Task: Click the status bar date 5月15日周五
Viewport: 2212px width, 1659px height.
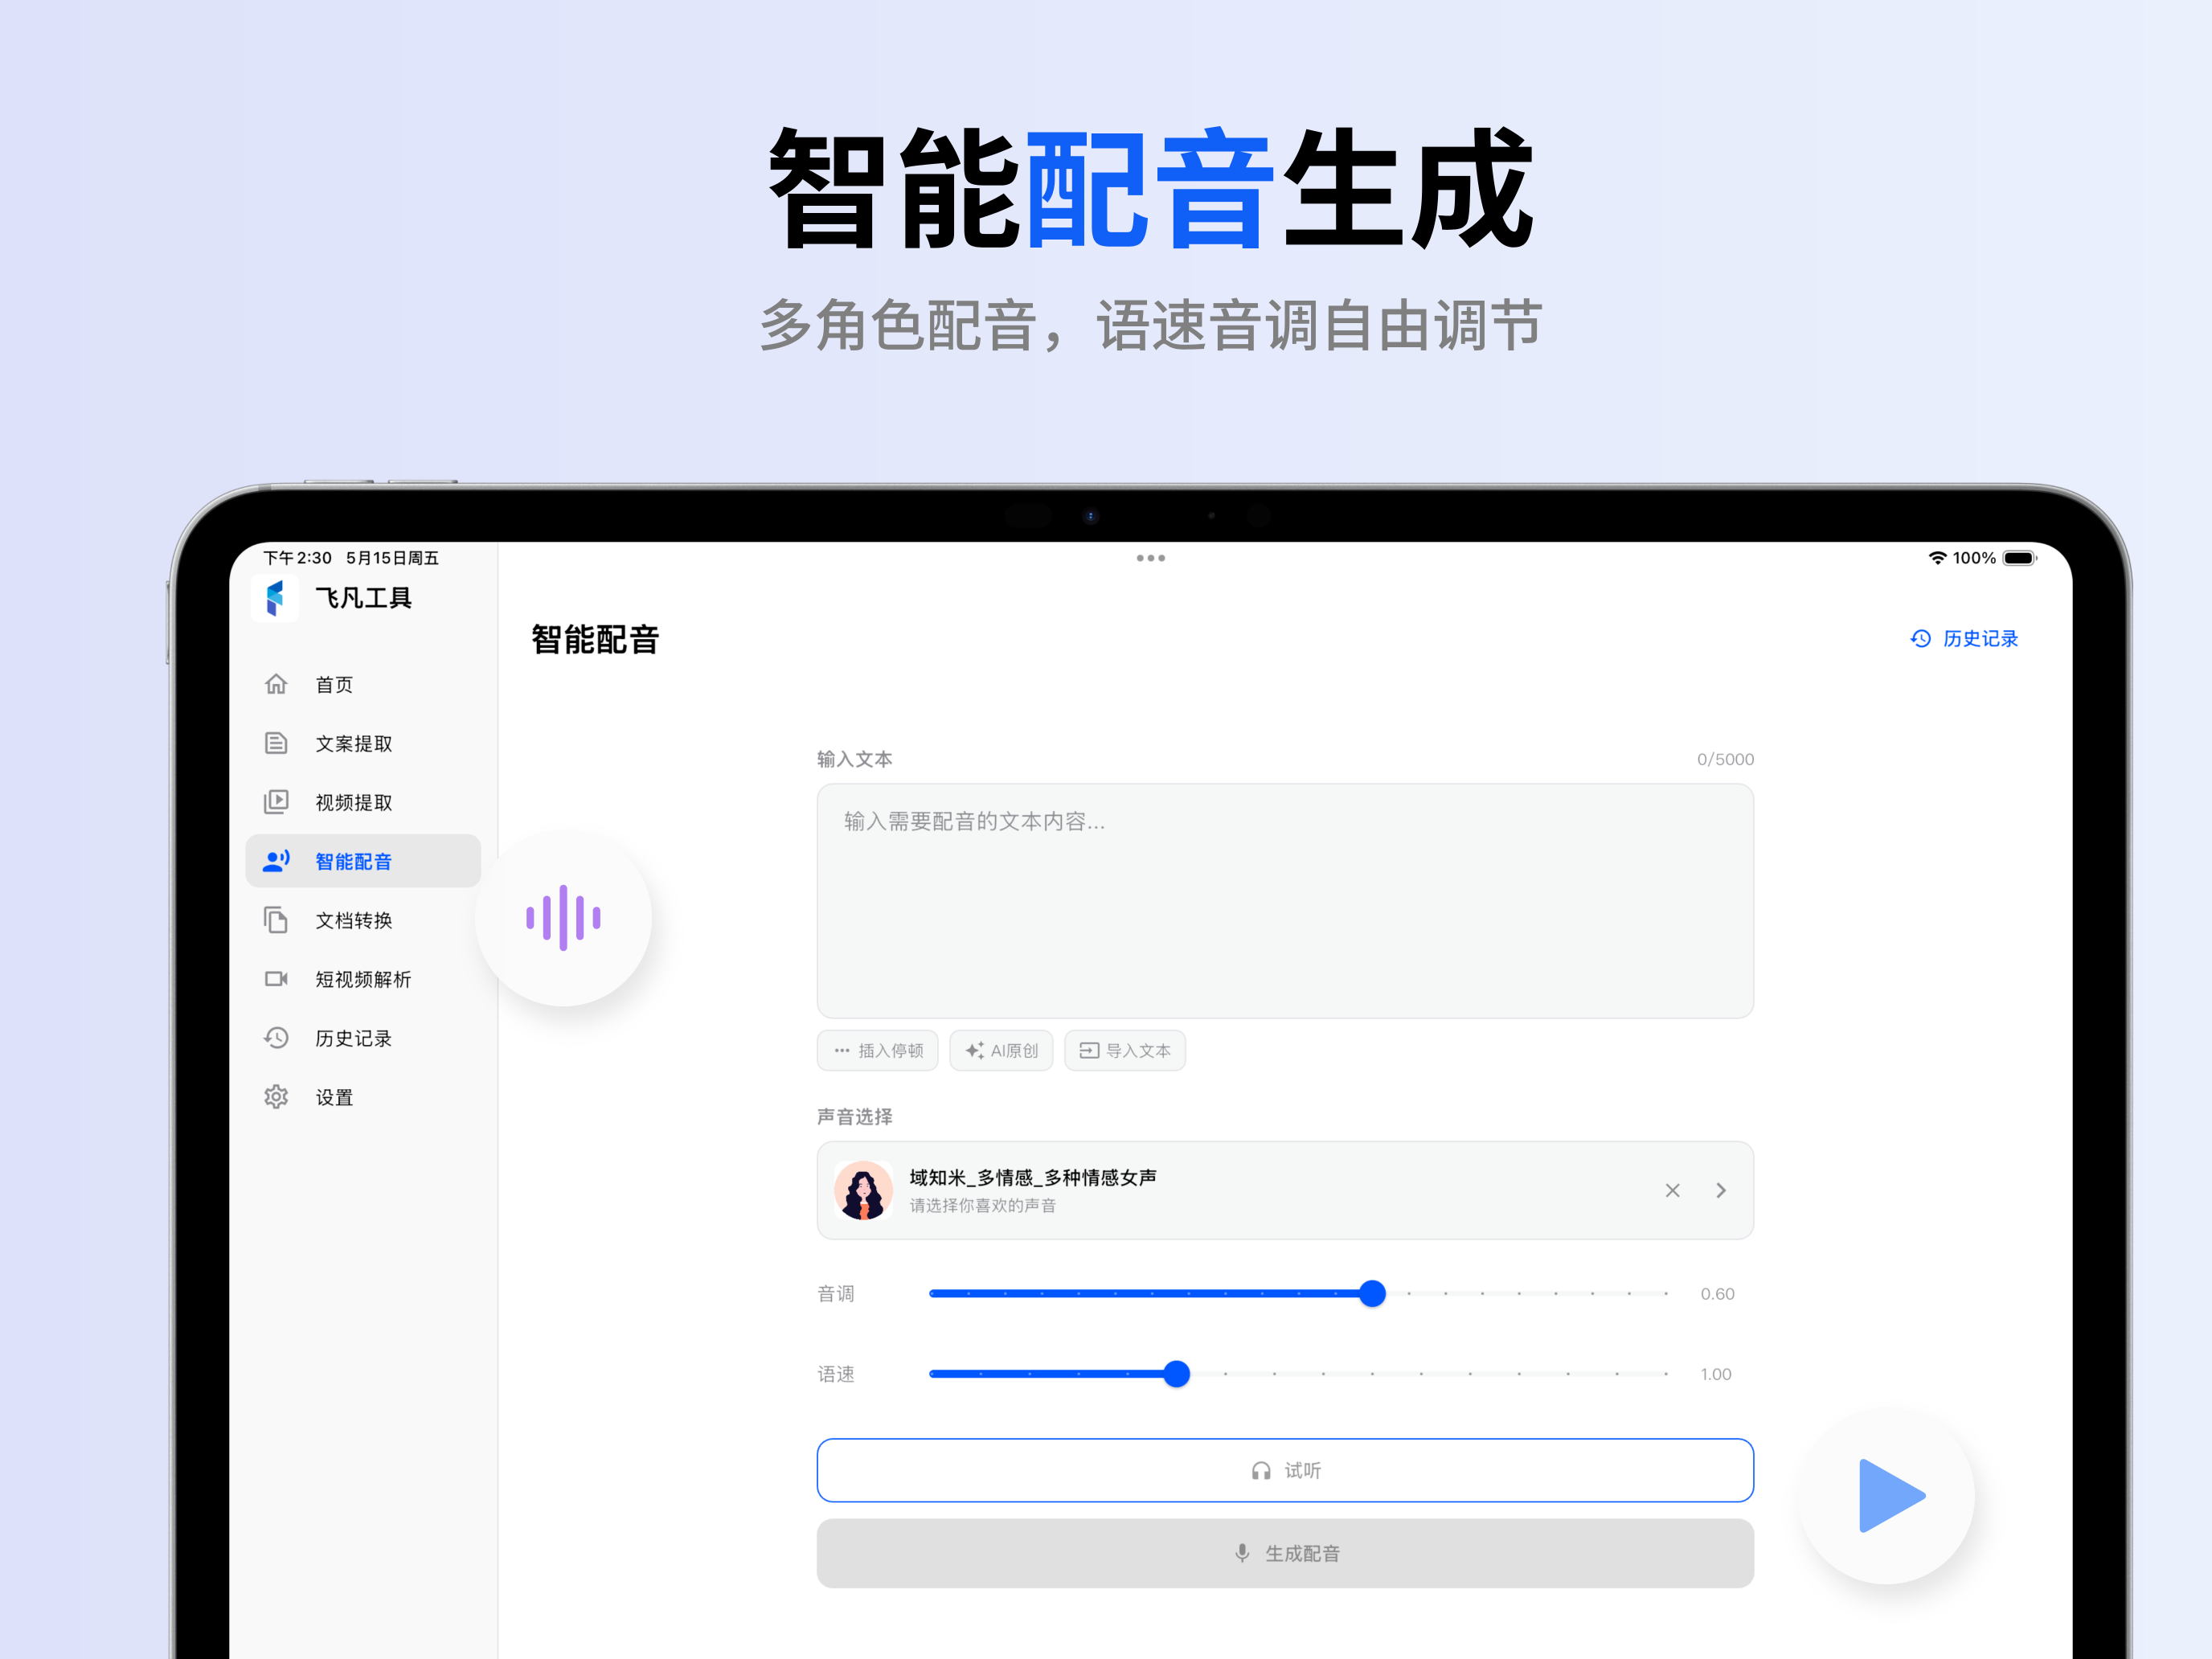Action: click(x=392, y=558)
